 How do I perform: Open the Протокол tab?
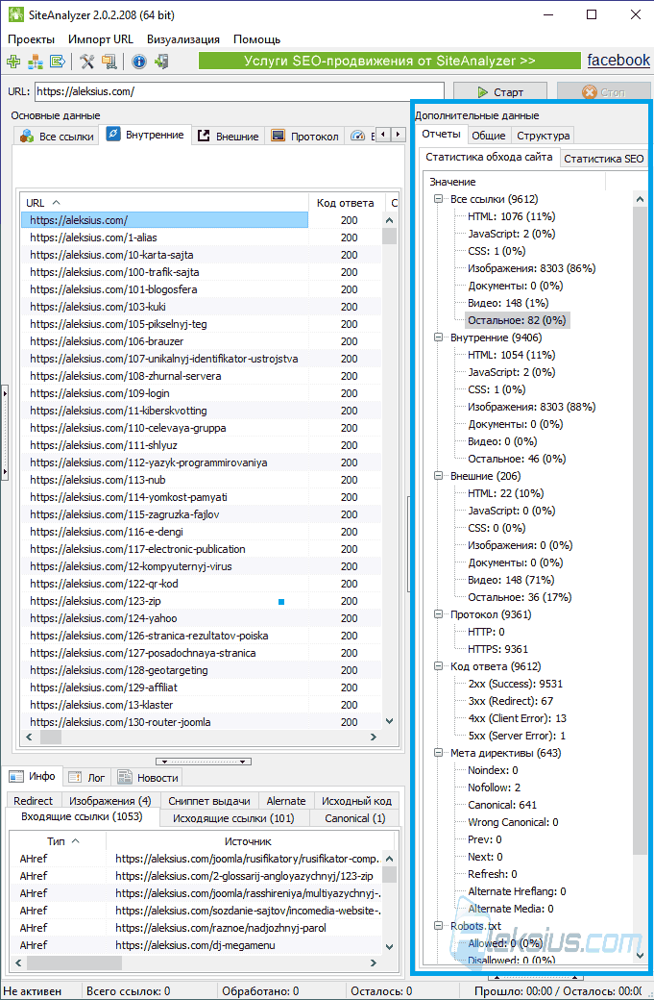[x=304, y=136]
